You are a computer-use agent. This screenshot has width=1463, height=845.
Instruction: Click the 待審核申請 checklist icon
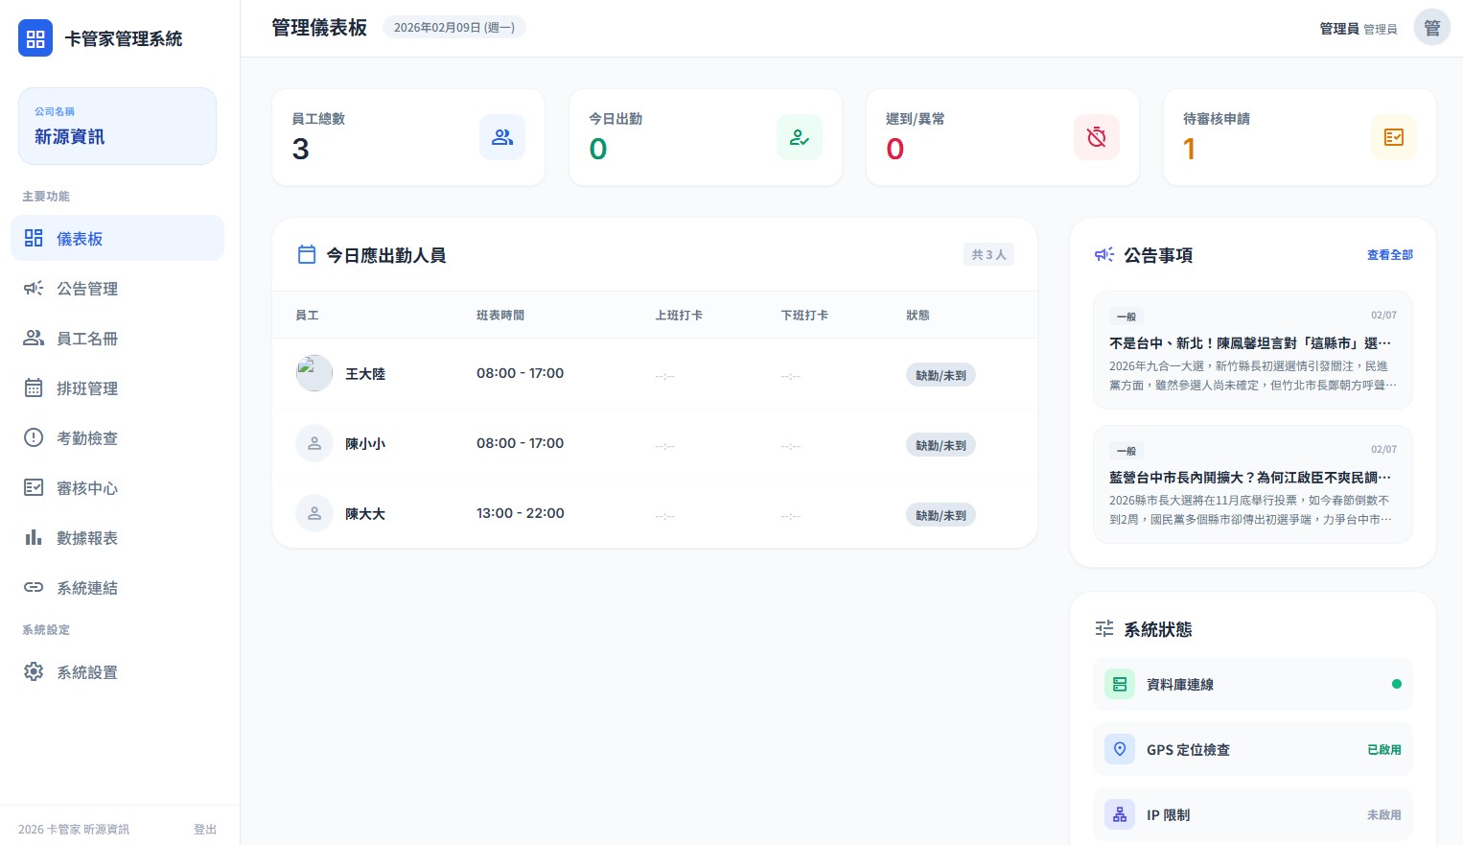1394,137
